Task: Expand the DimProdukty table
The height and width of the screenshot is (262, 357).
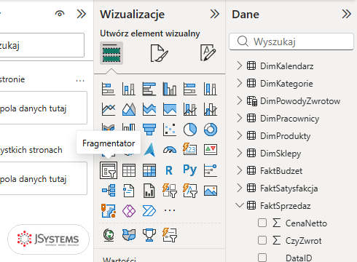Action: (x=240, y=135)
